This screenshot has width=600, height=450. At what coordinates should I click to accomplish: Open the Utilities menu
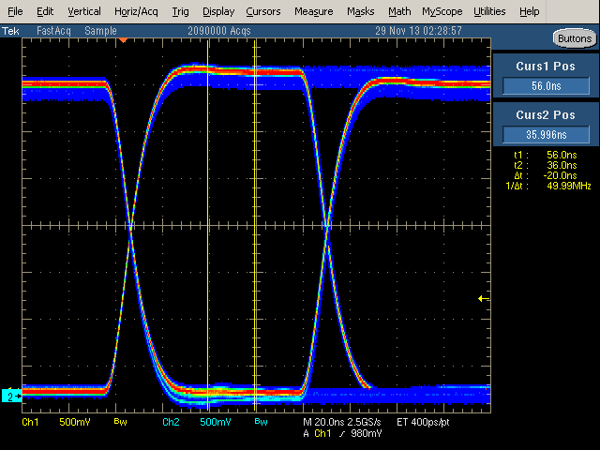pos(489,11)
